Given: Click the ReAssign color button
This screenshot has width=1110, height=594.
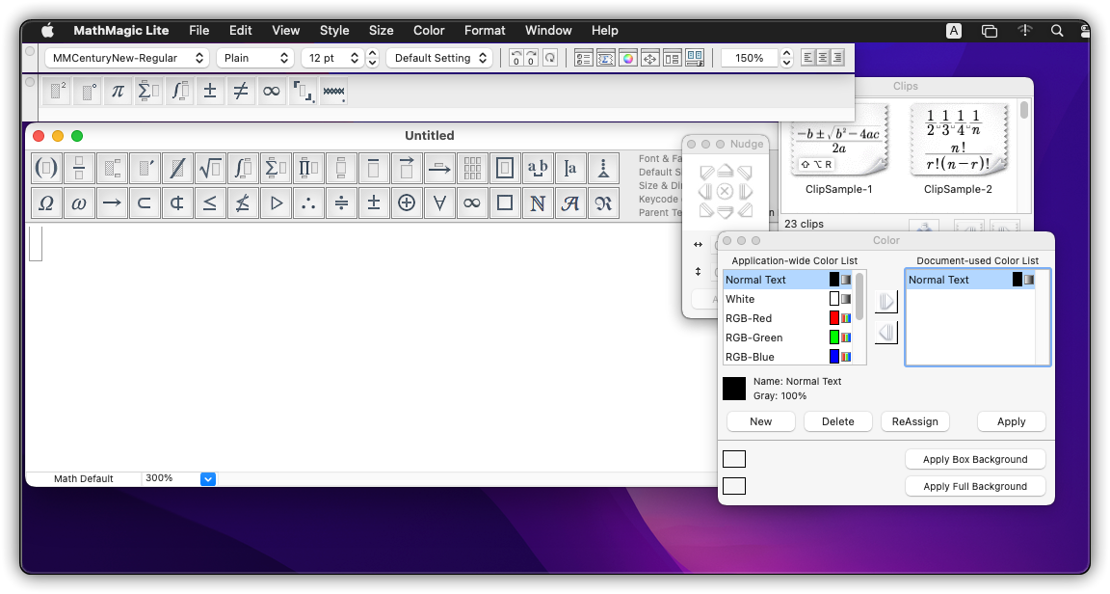Looking at the screenshot, I should coord(915,421).
